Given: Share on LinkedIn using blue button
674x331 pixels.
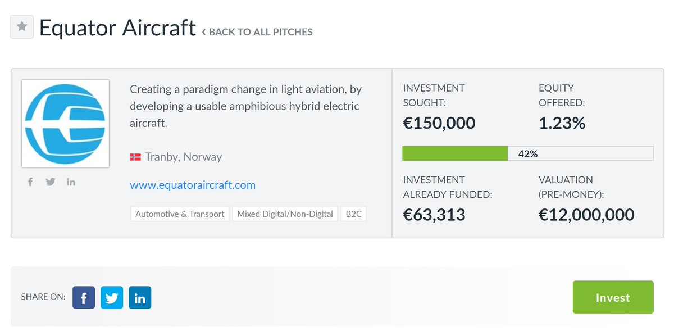Looking at the screenshot, I should (140, 297).
